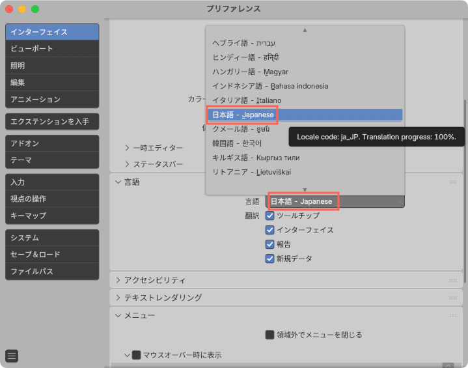Open the hamburger menu at bottom left

12,356
